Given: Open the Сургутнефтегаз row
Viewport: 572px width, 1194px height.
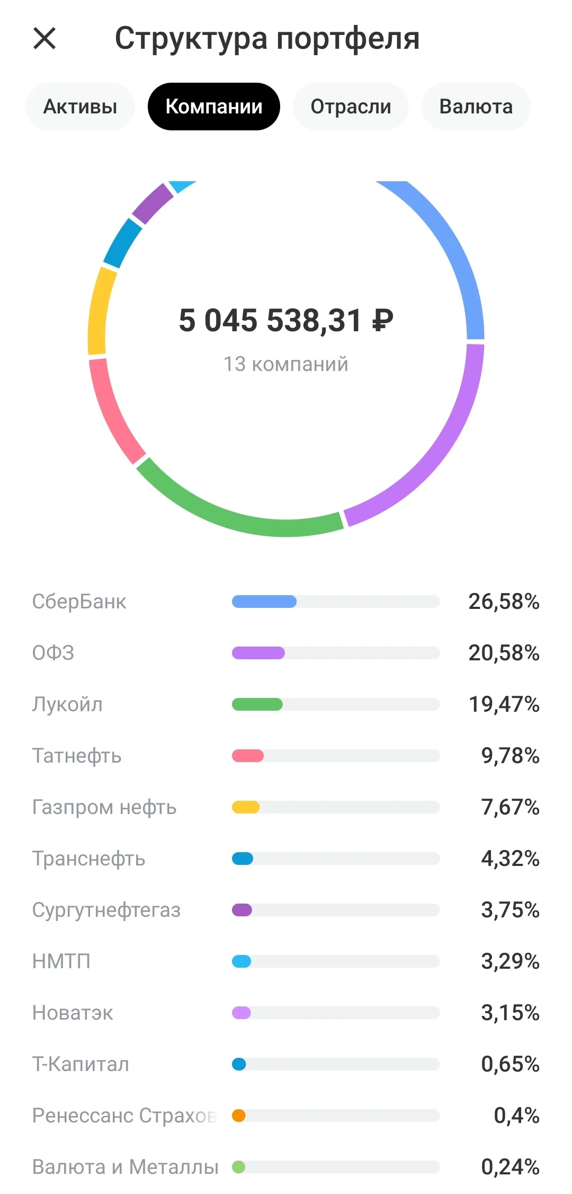Looking at the screenshot, I should [286, 910].
